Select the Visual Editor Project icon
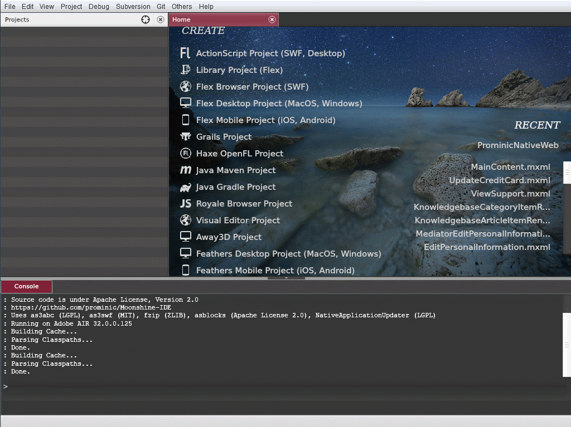The height and width of the screenshot is (427, 571). pyautogui.click(x=186, y=220)
